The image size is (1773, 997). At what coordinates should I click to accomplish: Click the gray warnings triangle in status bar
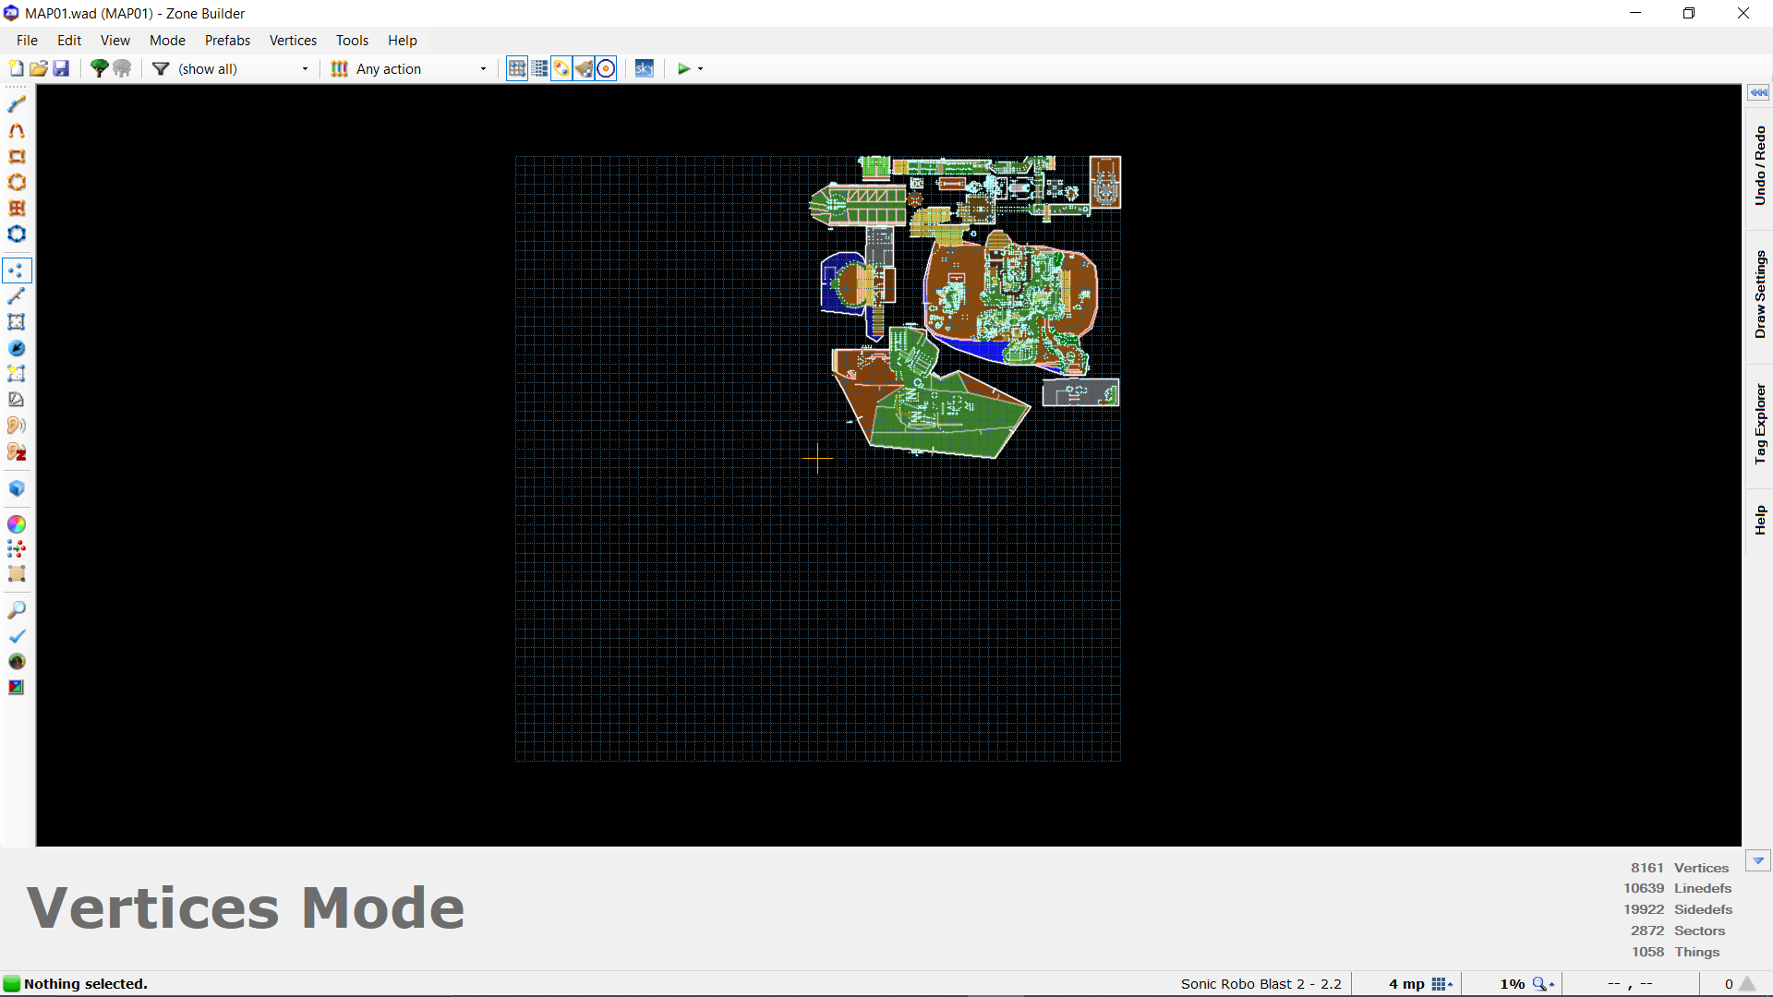(1747, 984)
